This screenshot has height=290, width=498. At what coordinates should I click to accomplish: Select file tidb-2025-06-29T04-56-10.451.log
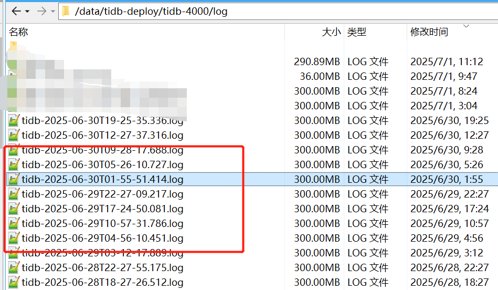pos(102,238)
